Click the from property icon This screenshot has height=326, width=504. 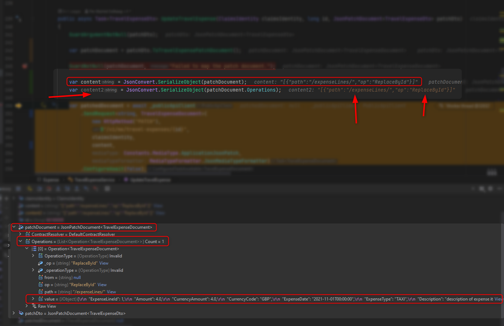coord(41,277)
